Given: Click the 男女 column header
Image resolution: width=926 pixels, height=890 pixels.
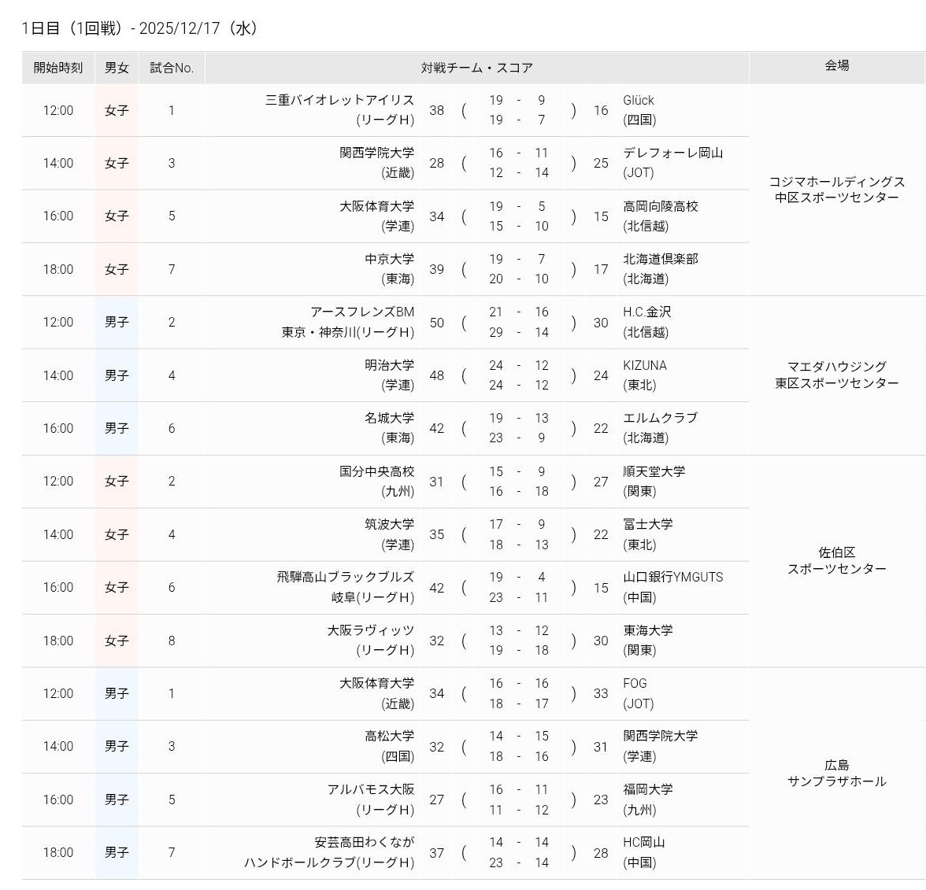Looking at the screenshot, I should (117, 68).
